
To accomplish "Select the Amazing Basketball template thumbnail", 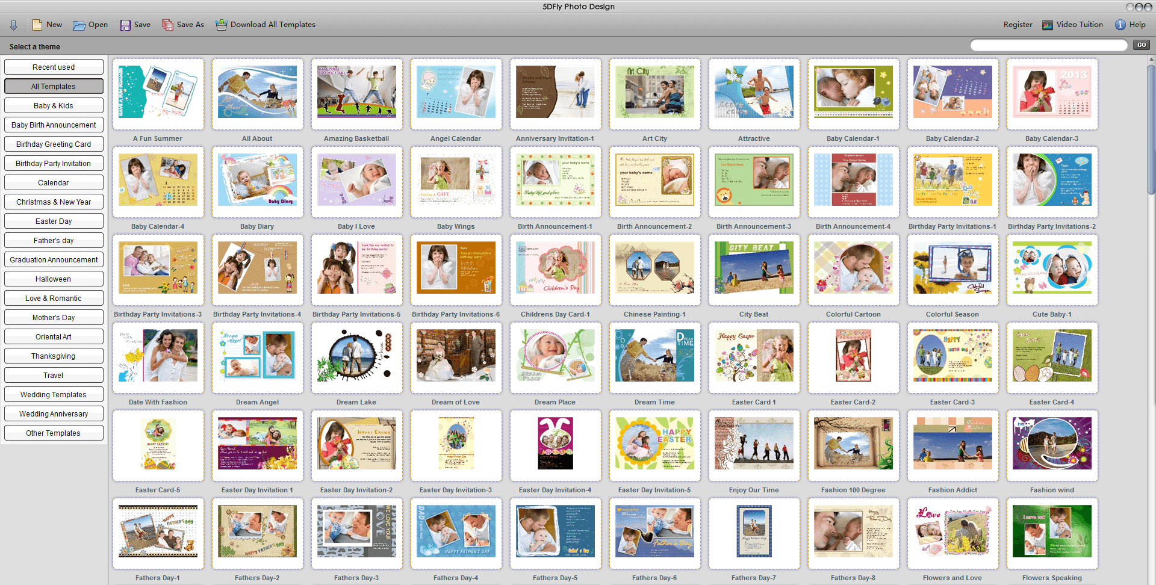I will click(x=356, y=92).
